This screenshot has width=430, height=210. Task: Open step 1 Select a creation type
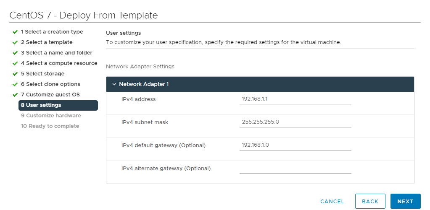click(52, 32)
